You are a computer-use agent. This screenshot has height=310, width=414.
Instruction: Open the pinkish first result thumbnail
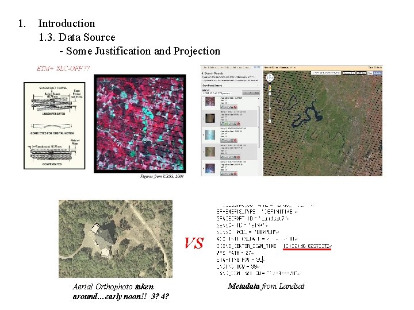pyautogui.click(x=210, y=102)
